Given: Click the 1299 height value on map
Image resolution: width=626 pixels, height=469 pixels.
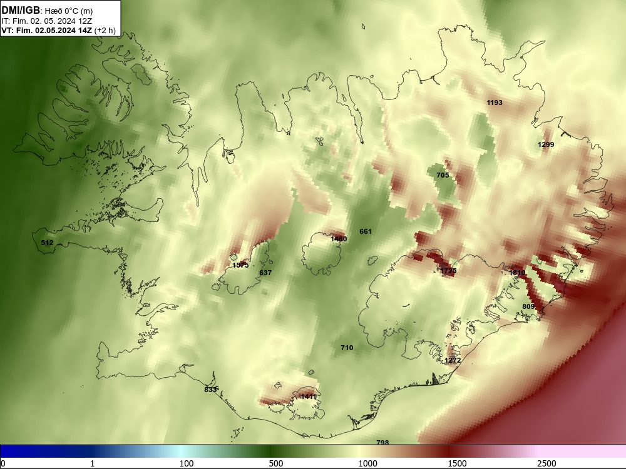Looking at the screenshot, I should 546,145.
